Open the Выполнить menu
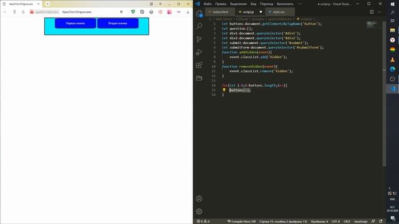Viewport: 399px width, 224px height. [x=285, y=4]
